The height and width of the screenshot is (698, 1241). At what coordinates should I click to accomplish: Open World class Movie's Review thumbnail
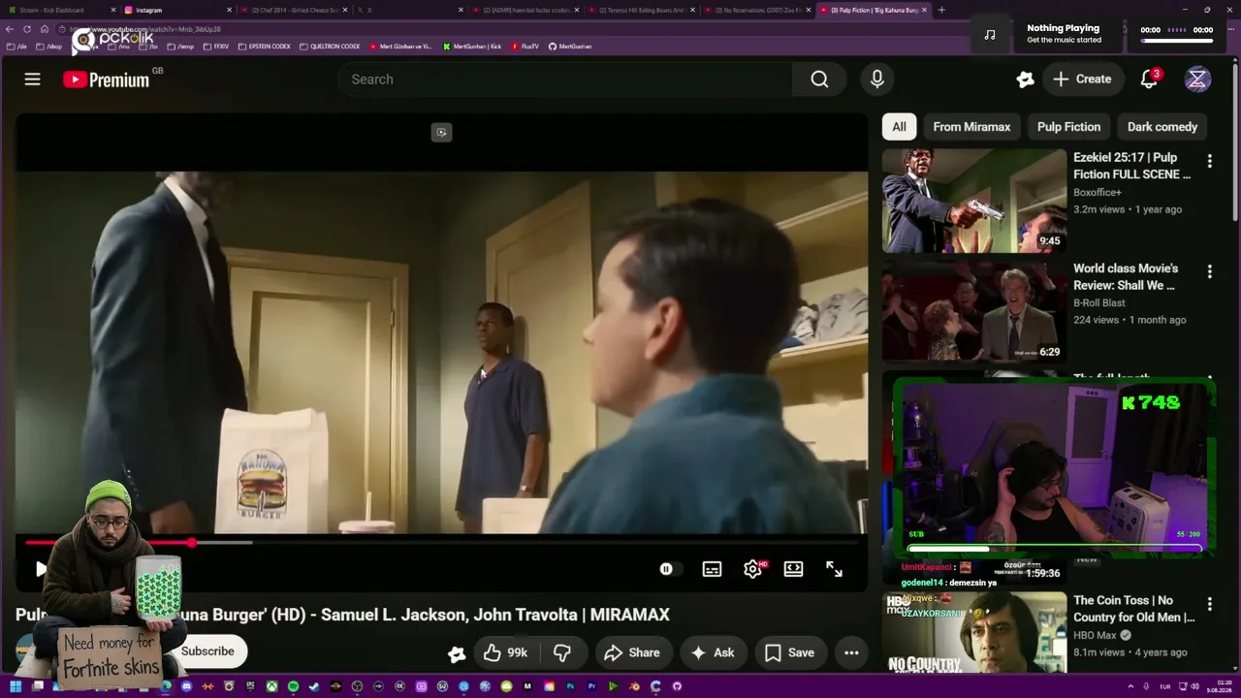(973, 311)
